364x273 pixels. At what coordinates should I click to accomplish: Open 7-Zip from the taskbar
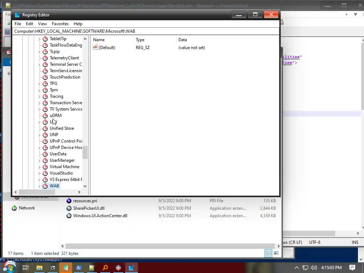pos(53,268)
